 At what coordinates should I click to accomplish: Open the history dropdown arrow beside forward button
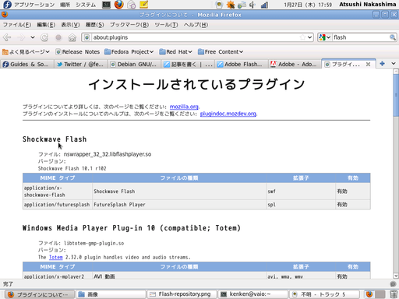[33, 37]
